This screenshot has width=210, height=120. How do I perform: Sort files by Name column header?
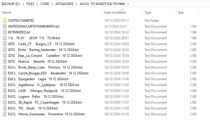pos(7,13)
